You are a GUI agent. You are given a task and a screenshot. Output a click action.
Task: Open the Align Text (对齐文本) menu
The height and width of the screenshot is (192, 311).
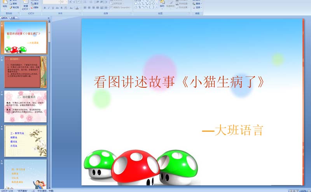point(118,3)
